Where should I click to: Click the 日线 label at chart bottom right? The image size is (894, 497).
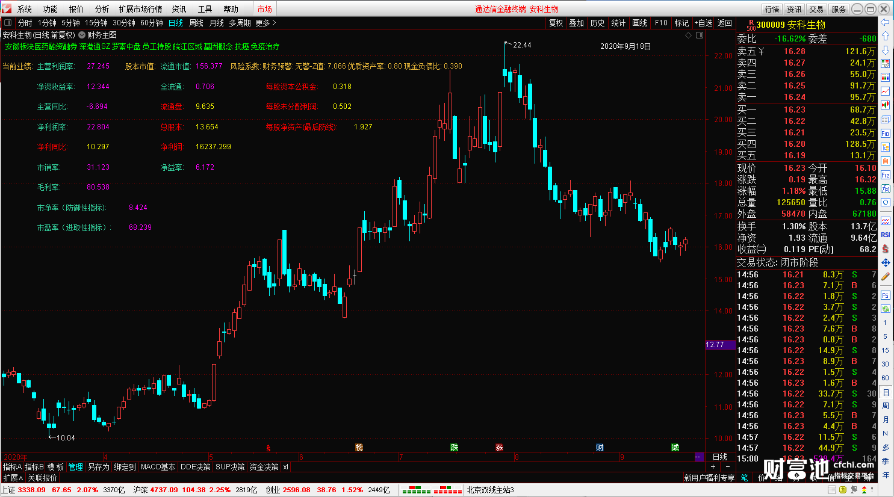720,457
